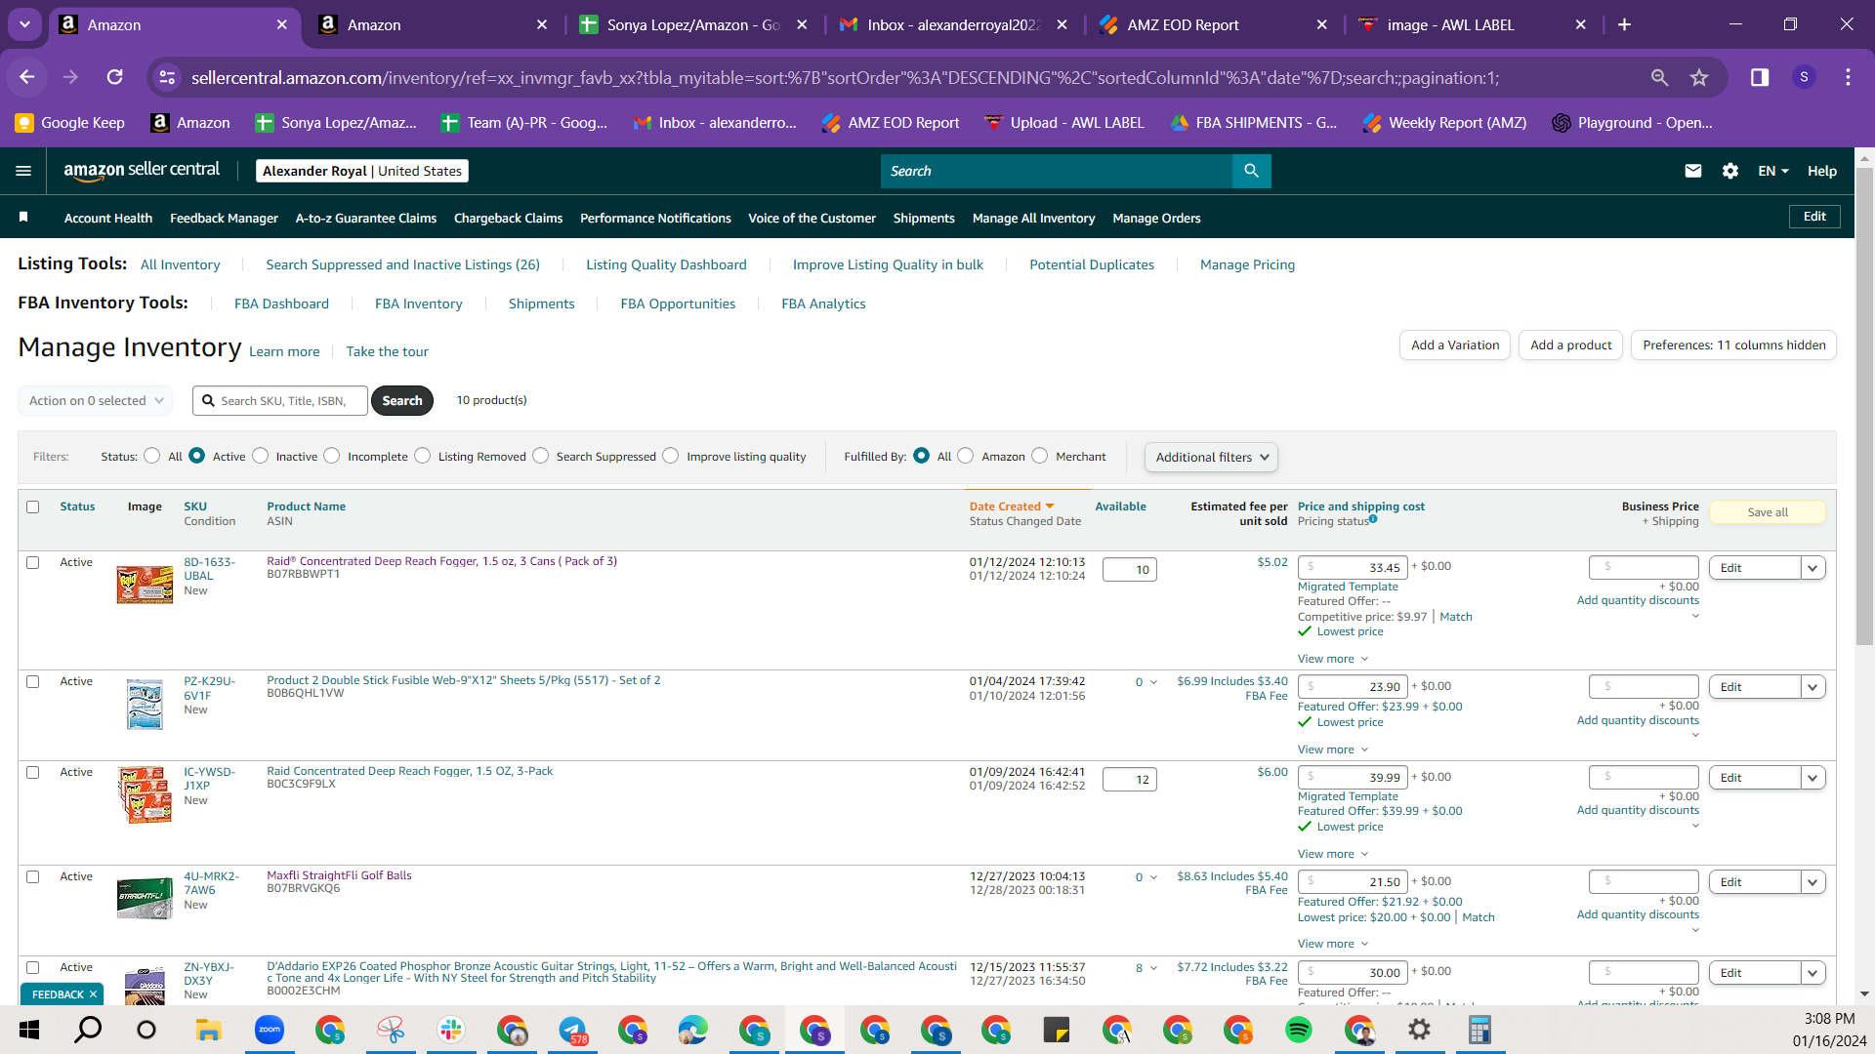Image resolution: width=1875 pixels, height=1054 pixels.
Task: Click the bookmark flag icon in favorites bar
Action: coord(23,217)
